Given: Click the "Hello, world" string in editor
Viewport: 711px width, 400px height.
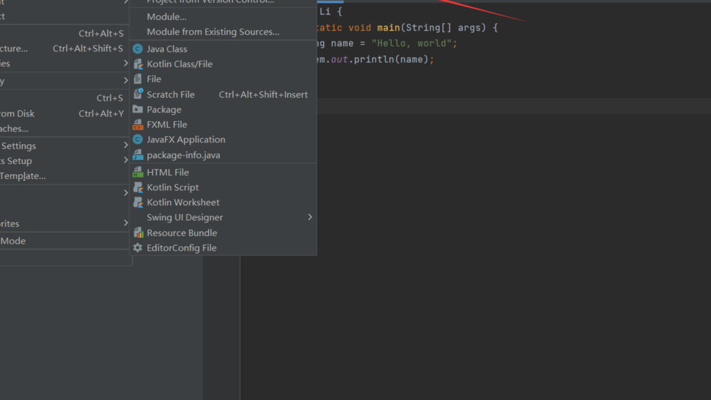Looking at the screenshot, I should pyautogui.click(x=411, y=43).
